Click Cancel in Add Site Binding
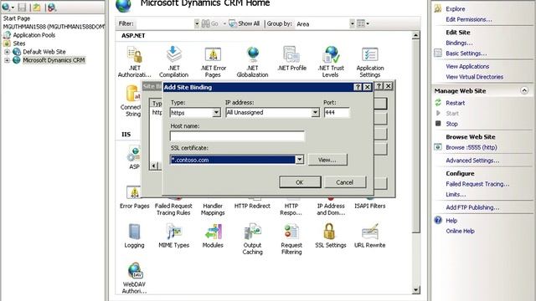The image size is (536, 301). click(x=344, y=182)
